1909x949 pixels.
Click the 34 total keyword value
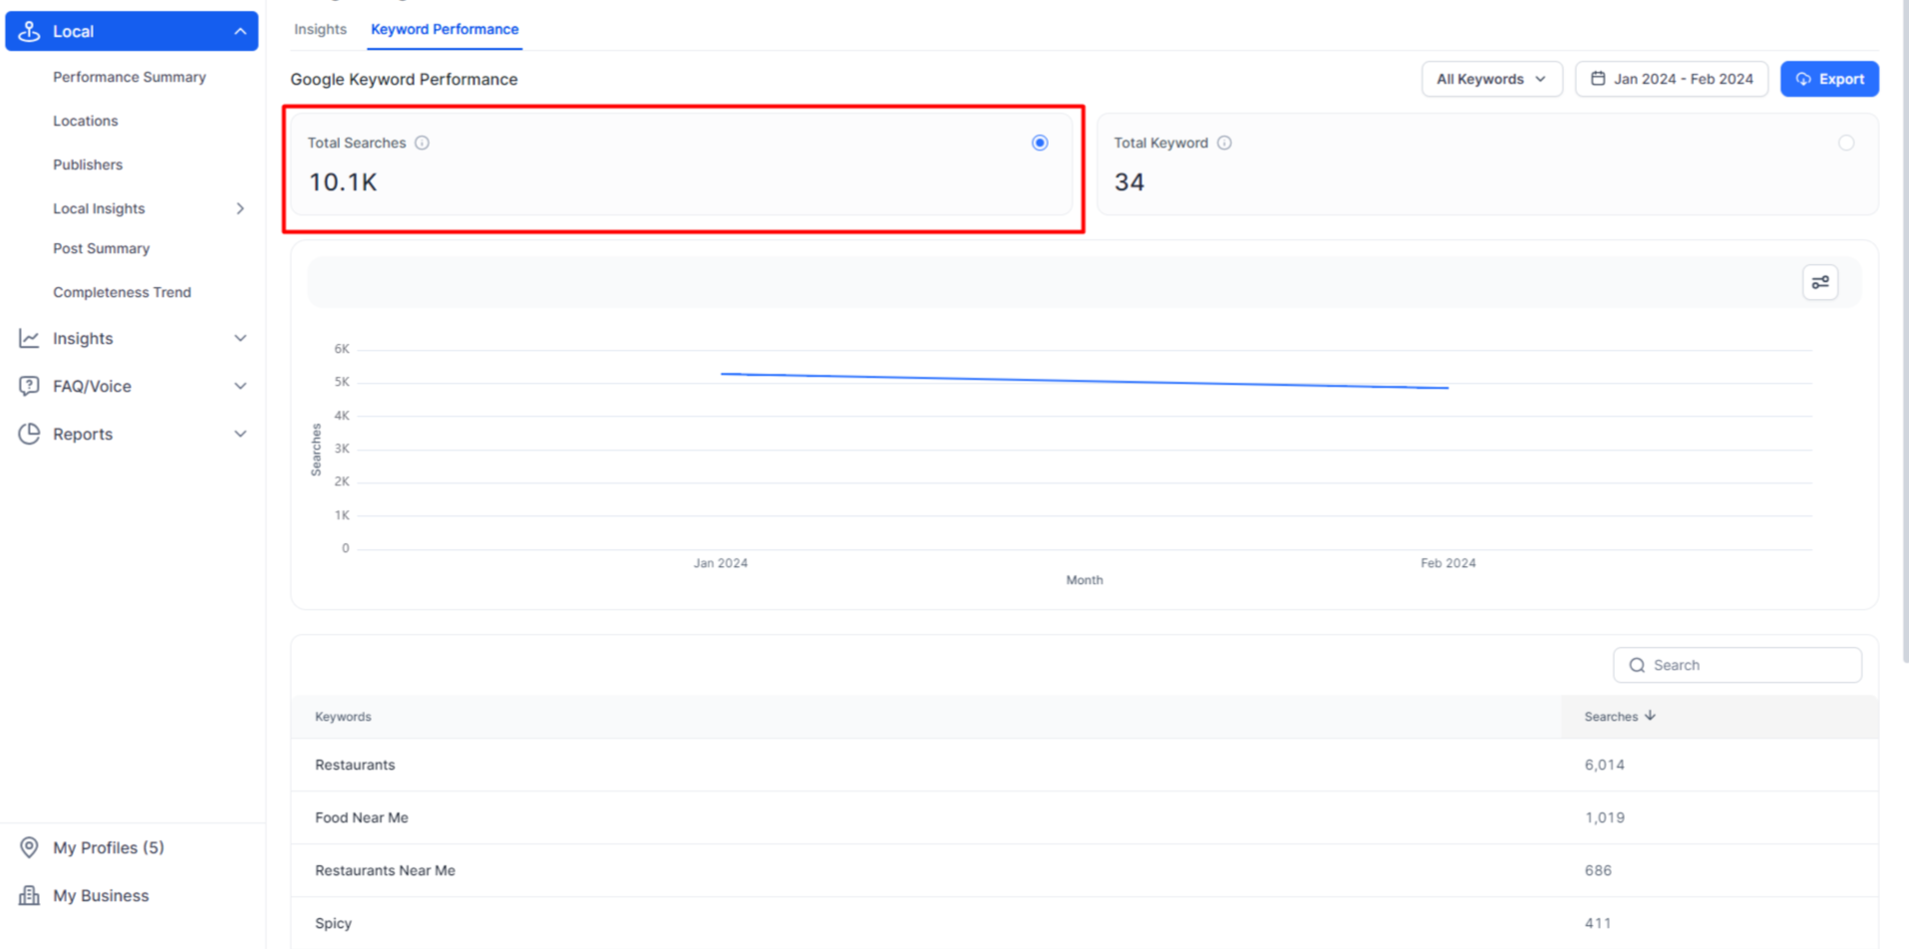tap(1129, 182)
